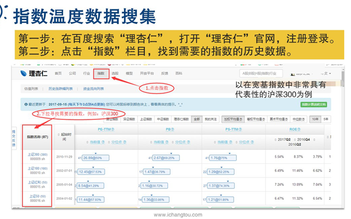Open the PE-TTM help question mark

[x=113, y=129]
